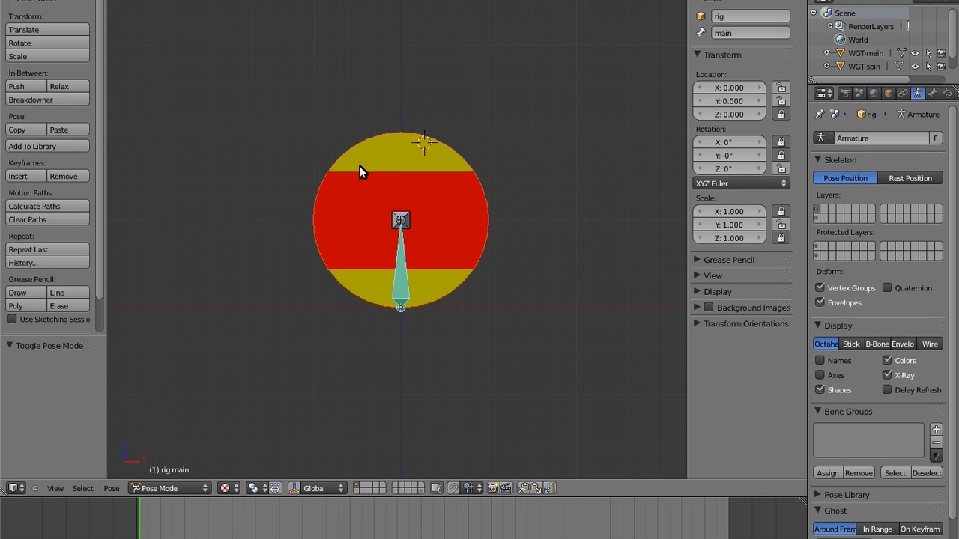Toggle the Location X lock
The width and height of the screenshot is (959, 539).
pos(781,88)
